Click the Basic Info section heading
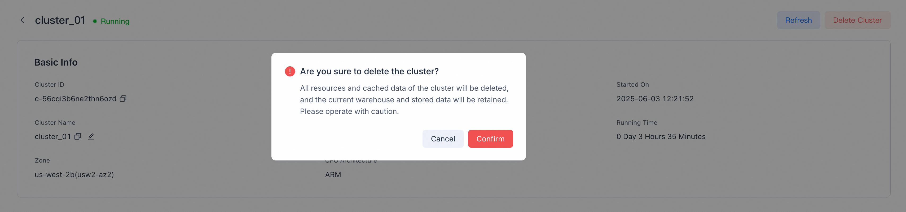The image size is (906, 212). [56, 62]
